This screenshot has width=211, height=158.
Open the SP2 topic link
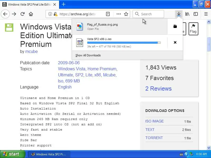(x=79, y=75)
